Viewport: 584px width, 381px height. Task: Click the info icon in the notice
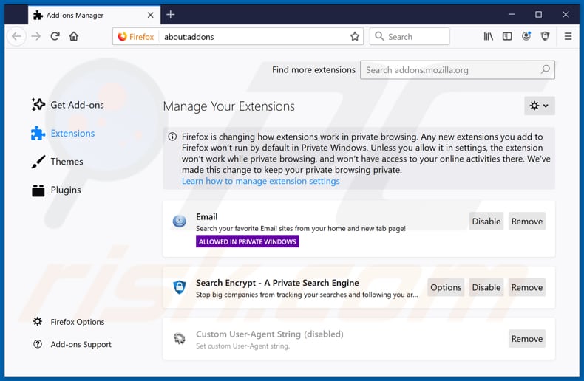point(172,137)
